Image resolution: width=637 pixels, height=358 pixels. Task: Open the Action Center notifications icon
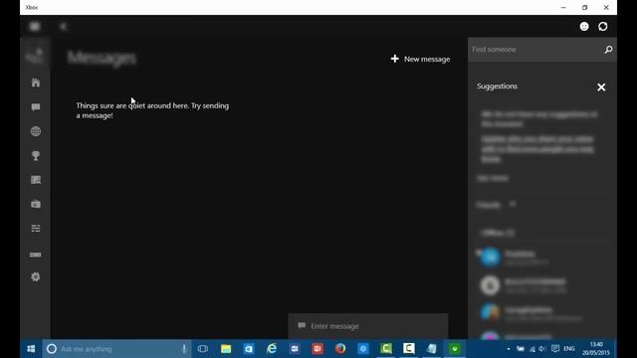tap(555, 349)
